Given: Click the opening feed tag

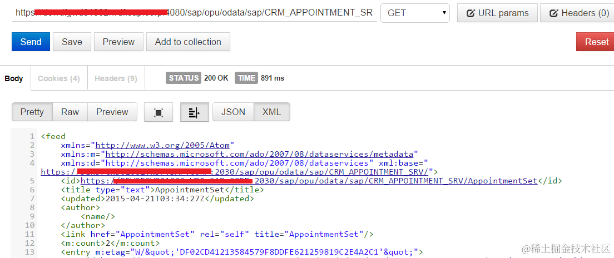Looking at the screenshot, I should click(53, 136).
